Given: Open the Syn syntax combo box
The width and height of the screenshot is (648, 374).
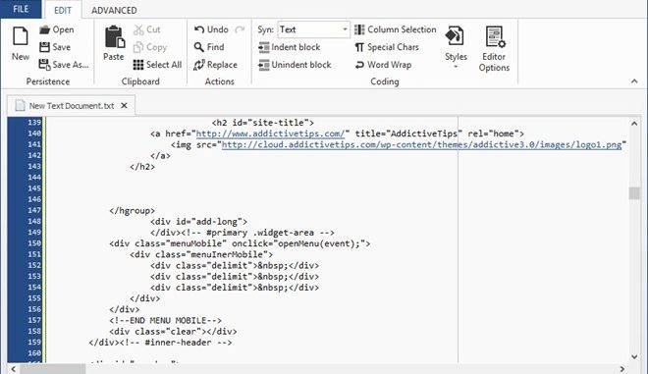Looking at the screenshot, I should coord(313,29).
